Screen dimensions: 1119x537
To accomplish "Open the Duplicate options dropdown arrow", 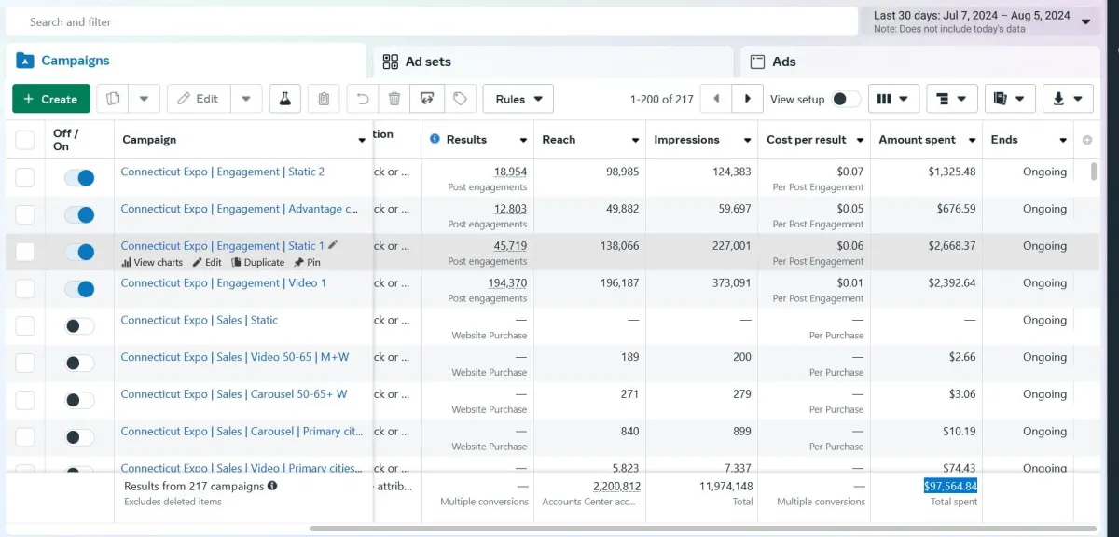I will [x=144, y=99].
